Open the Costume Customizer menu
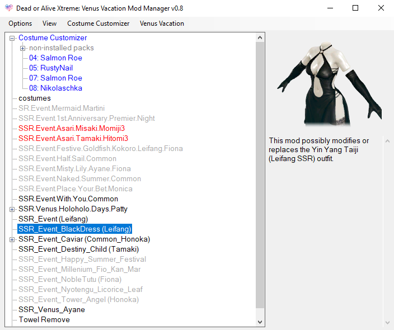The width and height of the screenshot is (394, 330). click(98, 23)
